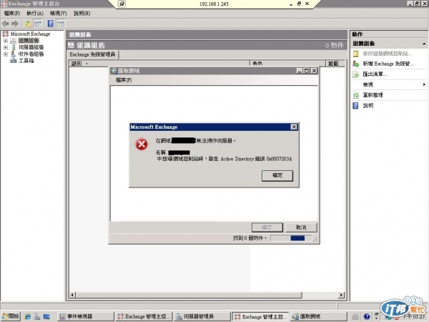Switch to 伺服器管理員 taskbar button
This screenshot has height=322, width=429.
point(202,316)
